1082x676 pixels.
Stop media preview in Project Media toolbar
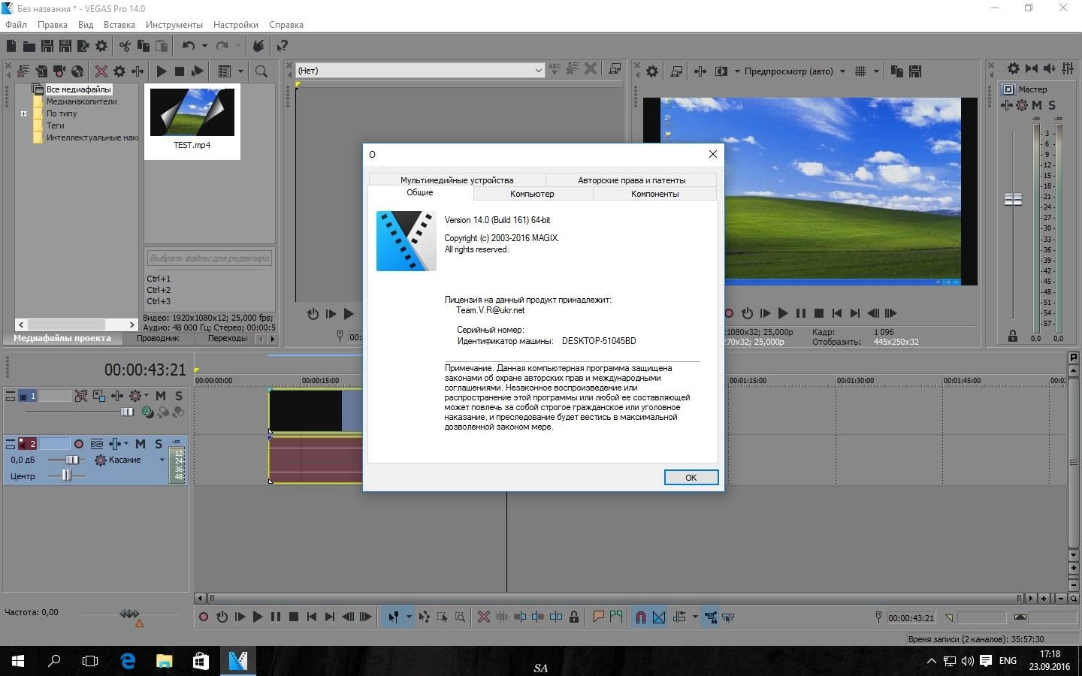click(x=180, y=71)
